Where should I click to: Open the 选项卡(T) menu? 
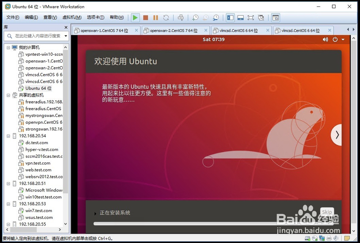tap(95, 17)
